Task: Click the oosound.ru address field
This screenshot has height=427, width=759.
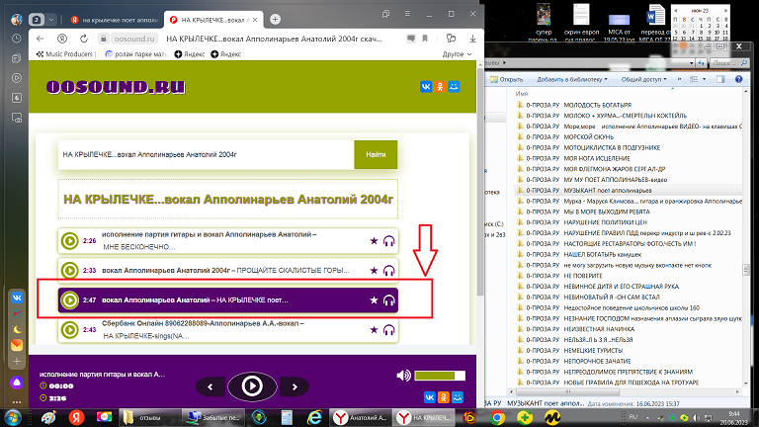Action: point(134,39)
